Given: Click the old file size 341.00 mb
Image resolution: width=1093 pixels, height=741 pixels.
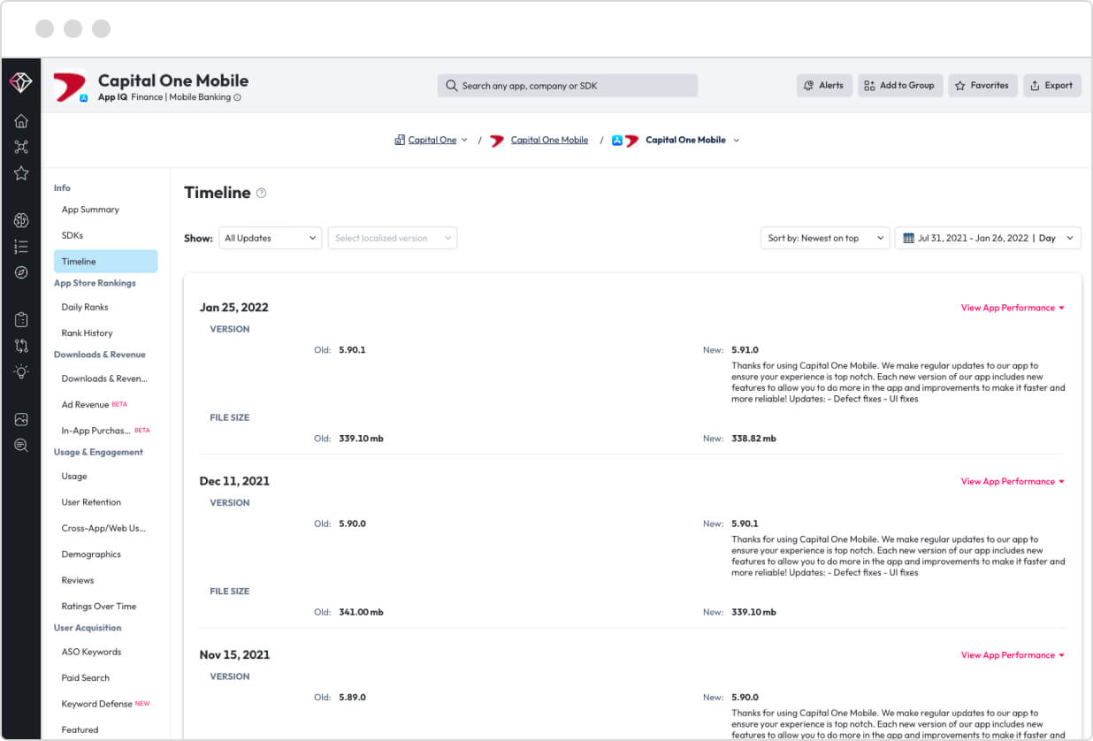Looking at the screenshot, I should pyautogui.click(x=361, y=612).
